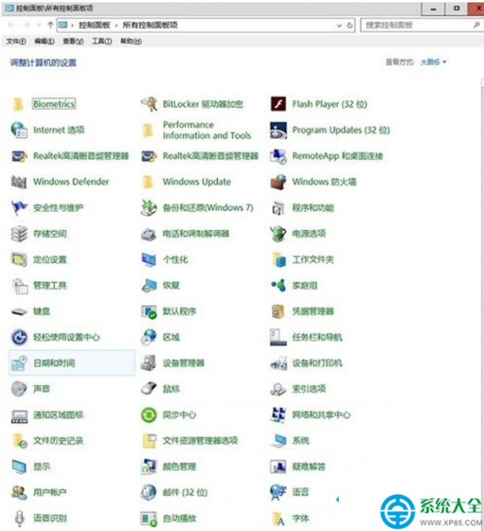This screenshot has width=484, height=531.
Task: Click the search magnifier icon
Action: coord(476,25)
